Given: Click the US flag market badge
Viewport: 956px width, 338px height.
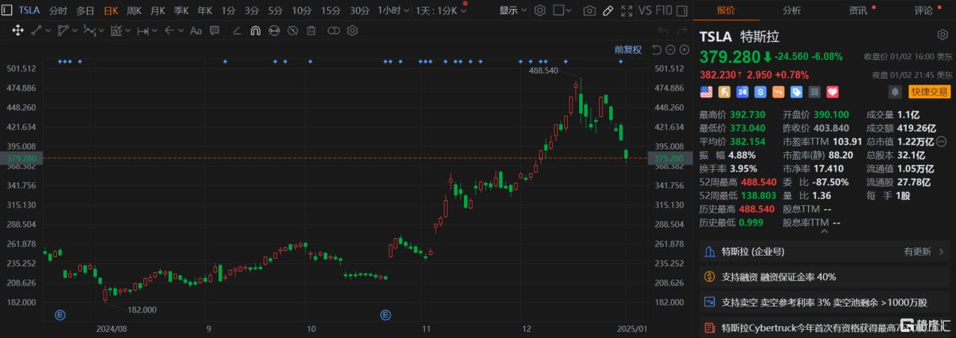Looking at the screenshot, I should 706,91.
